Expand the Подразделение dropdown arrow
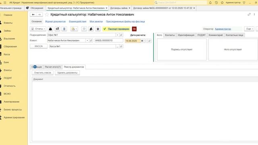Image resolution: width=258 pixels, height=145 pixels. pyautogui.click(x=117, y=35)
